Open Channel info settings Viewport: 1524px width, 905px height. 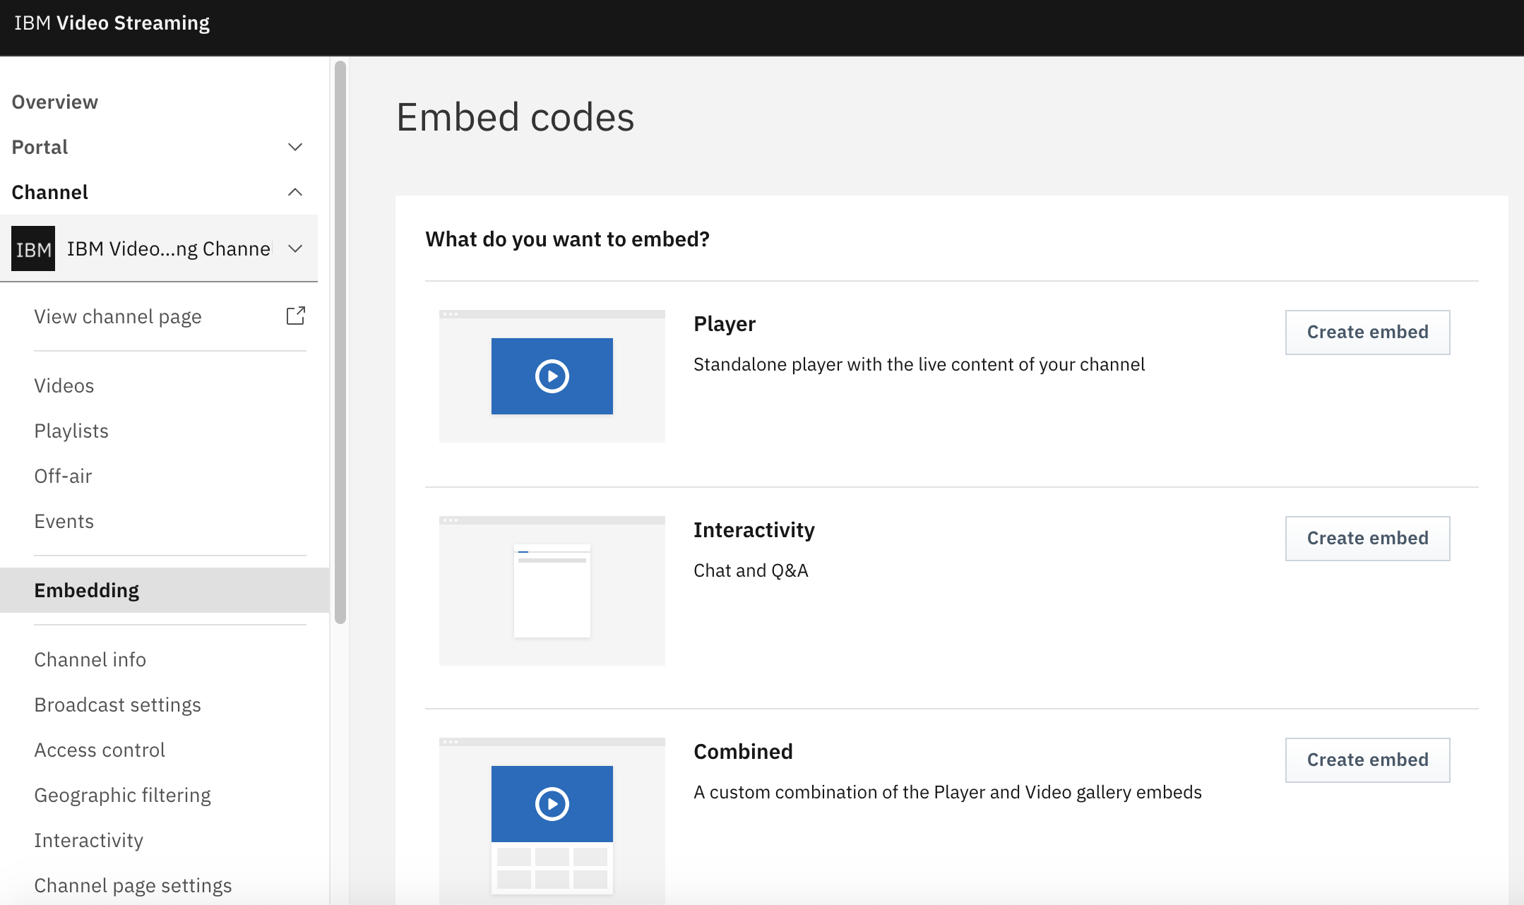tap(90, 659)
